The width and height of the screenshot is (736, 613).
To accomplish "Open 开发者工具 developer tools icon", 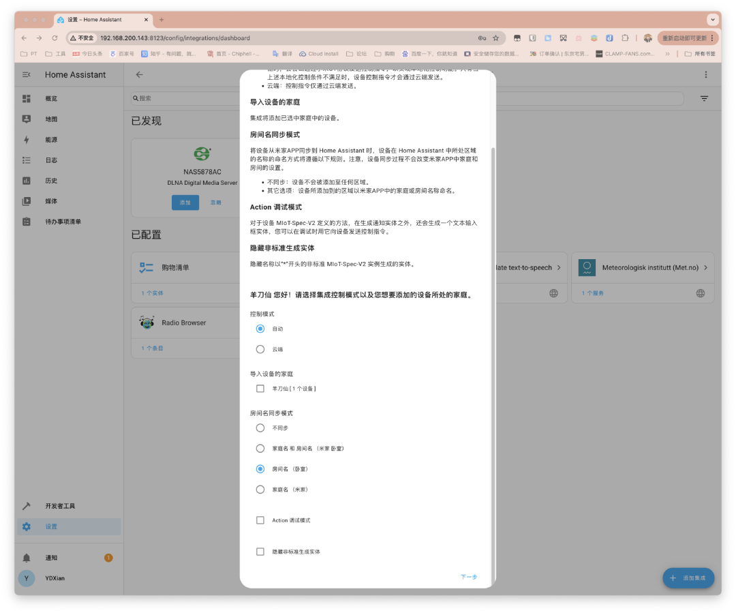I will (27, 506).
